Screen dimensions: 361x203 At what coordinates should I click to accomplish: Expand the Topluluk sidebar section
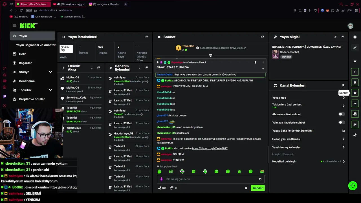click(x=50, y=90)
